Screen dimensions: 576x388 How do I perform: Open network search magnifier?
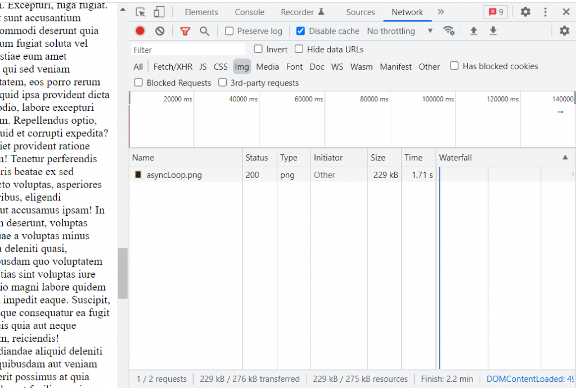pyautogui.click(x=204, y=31)
